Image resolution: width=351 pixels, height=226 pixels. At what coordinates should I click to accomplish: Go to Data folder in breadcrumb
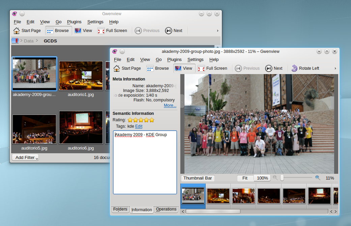pos(29,41)
